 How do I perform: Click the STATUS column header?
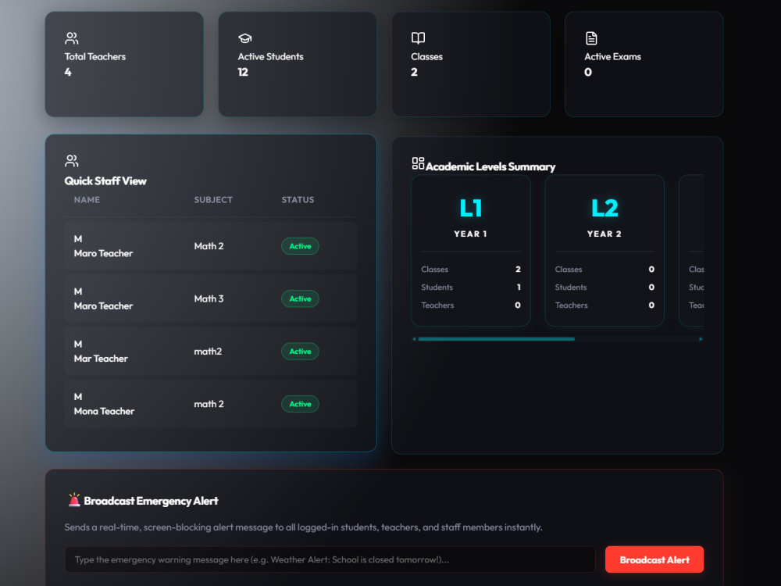pos(298,200)
